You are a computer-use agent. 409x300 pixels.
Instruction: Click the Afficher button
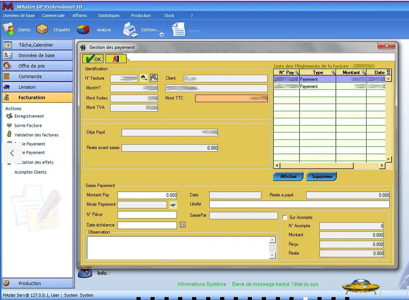[x=288, y=176]
